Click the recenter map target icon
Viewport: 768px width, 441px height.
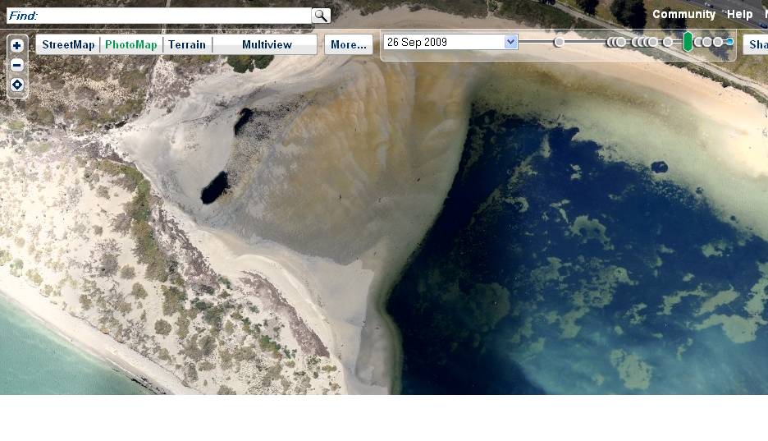(x=16, y=85)
